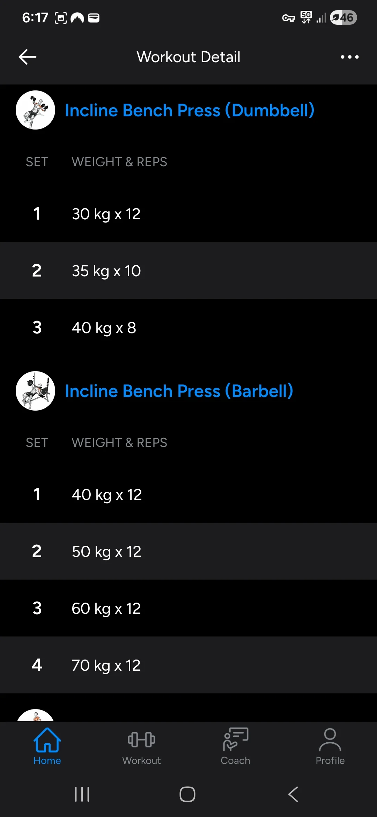The width and height of the screenshot is (377, 817).
Task: Select dumbbell set 3 row 40 kg x 8
Action: pyautogui.click(x=188, y=327)
